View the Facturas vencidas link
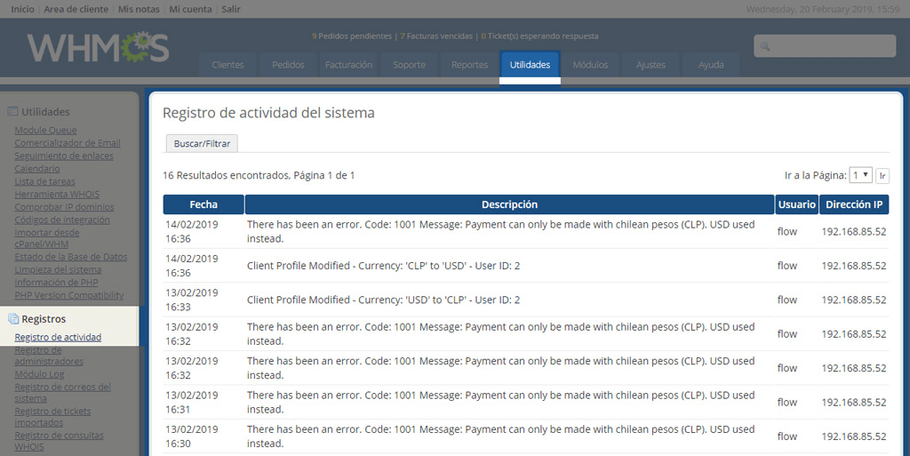Viewport: 910px width, 456px height. 436,36
